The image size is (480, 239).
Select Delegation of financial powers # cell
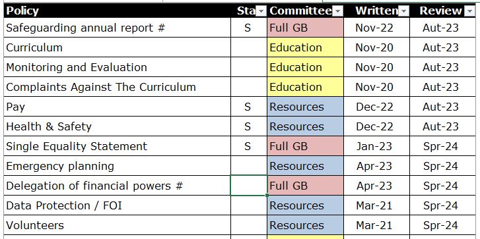pyautogui.click(x=118, y=186)
